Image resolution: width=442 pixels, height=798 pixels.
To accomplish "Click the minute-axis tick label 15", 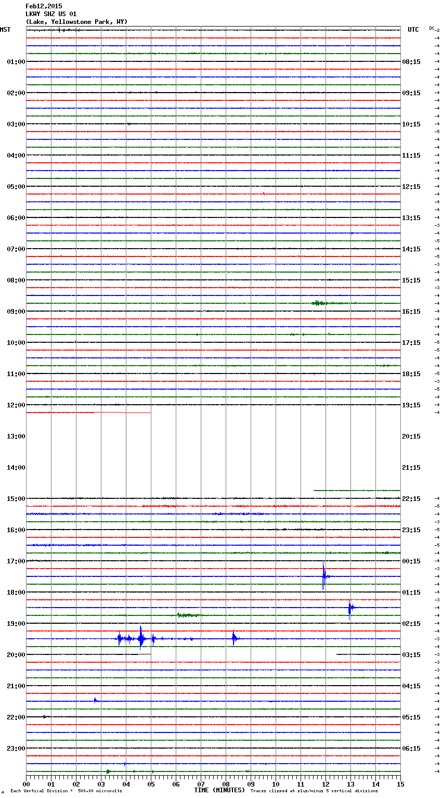I will [x=400, y=784].
